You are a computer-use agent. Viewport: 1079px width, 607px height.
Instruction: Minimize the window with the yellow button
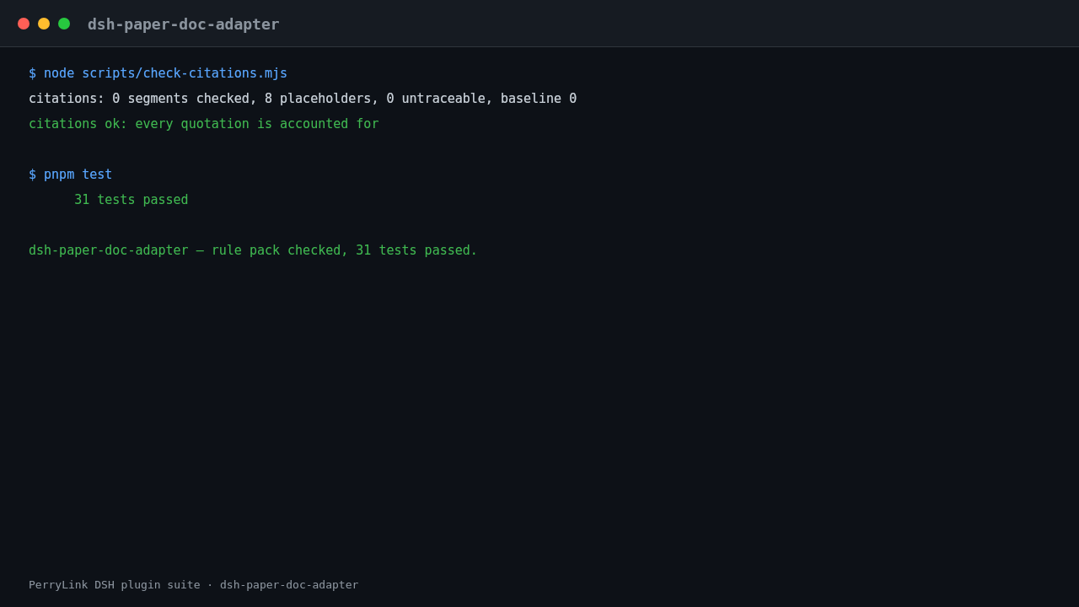tap(44, 24)
